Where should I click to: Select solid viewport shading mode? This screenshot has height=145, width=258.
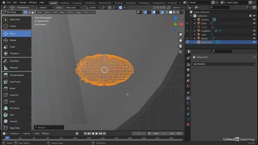(x=171, y=12)
